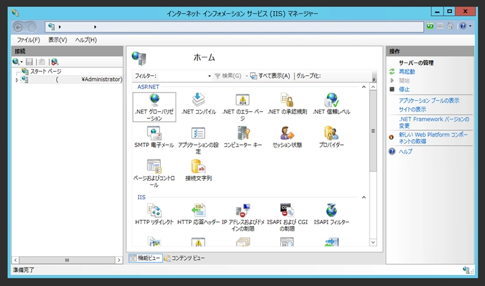
Task: Collapse the ASP.NET group section
Action: coord(364,87)
